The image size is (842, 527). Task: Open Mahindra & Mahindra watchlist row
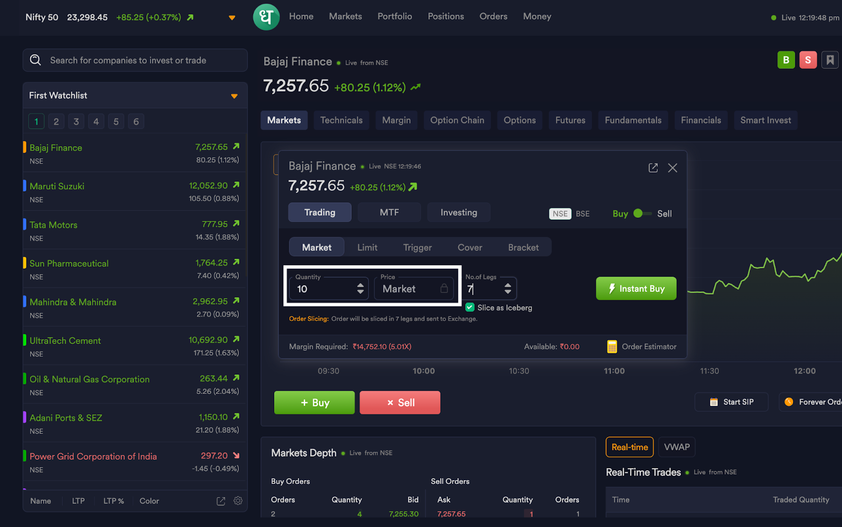tap(135, 307)
